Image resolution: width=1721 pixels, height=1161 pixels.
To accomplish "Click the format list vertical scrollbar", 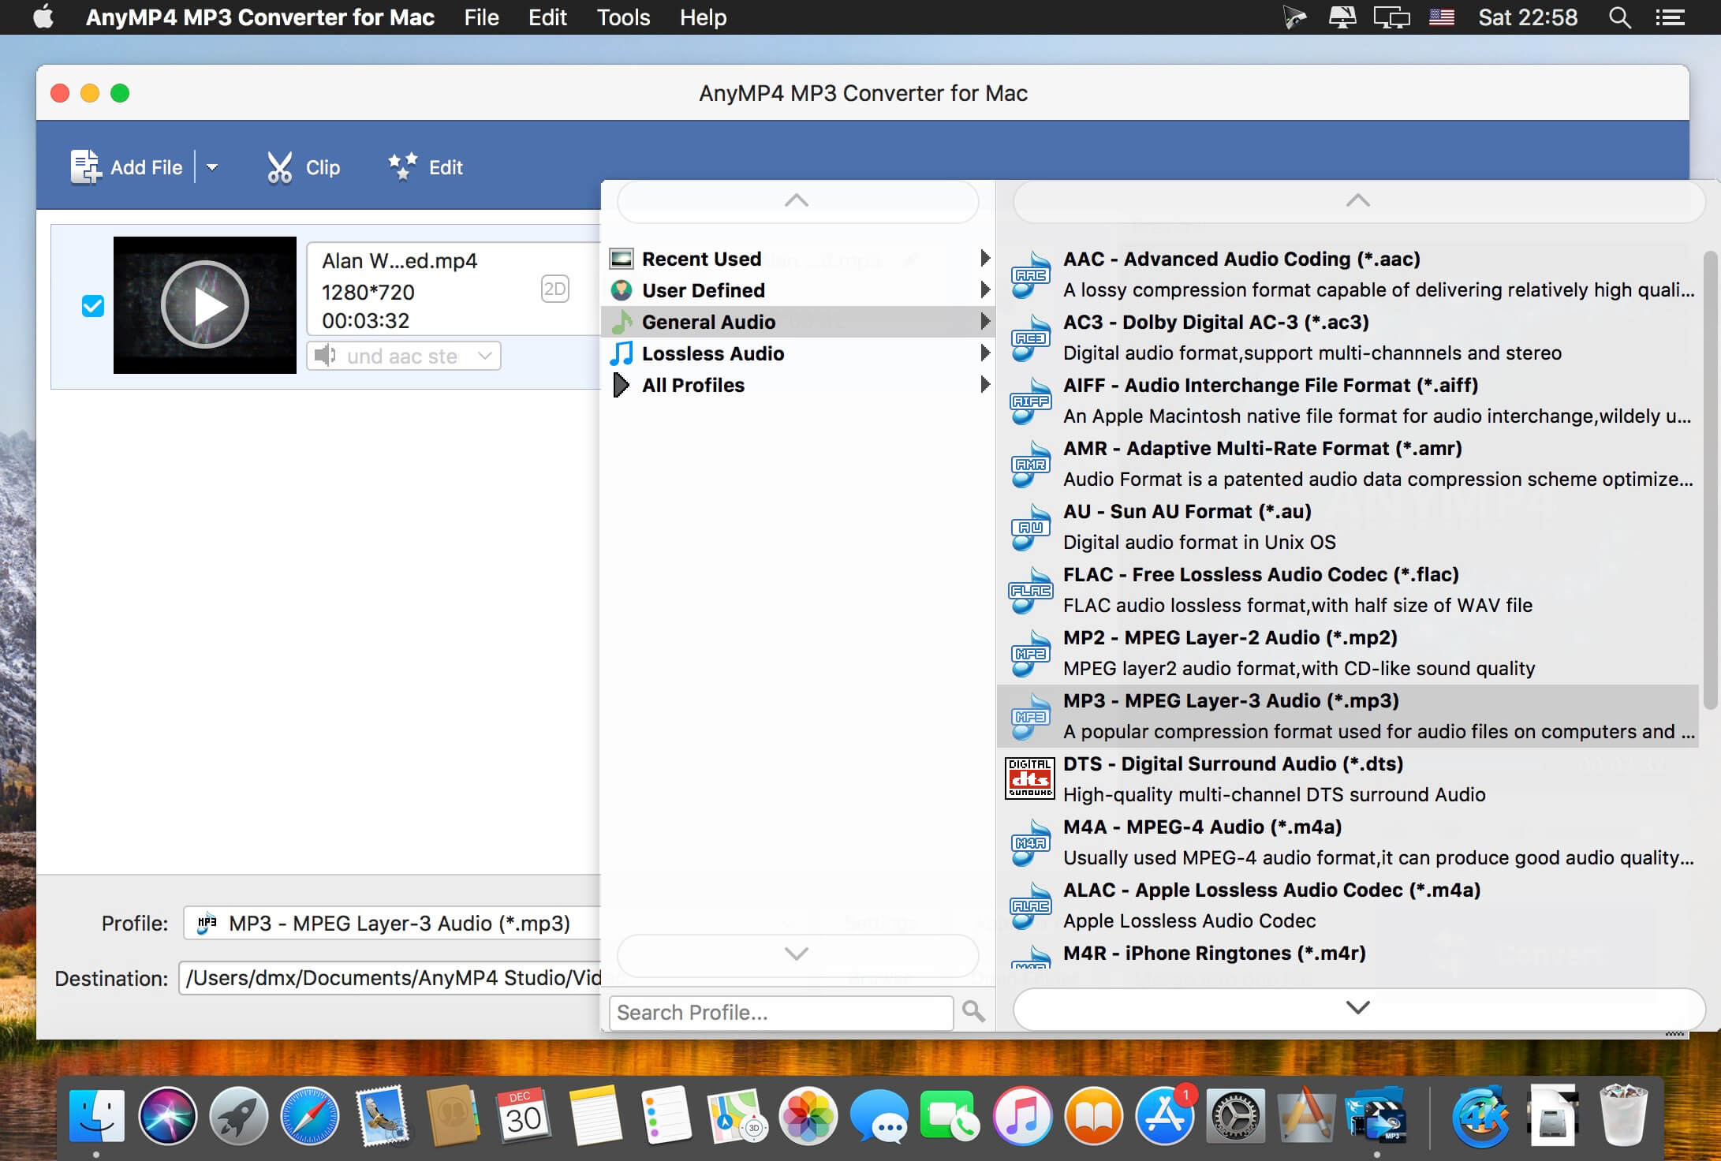I will pos(1710,481).
